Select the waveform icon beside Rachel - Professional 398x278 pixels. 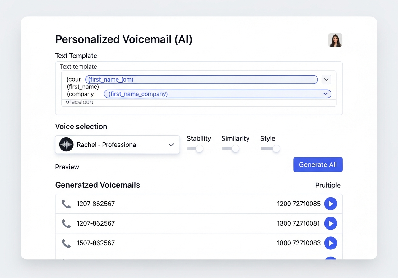click(x=66, y=145)
